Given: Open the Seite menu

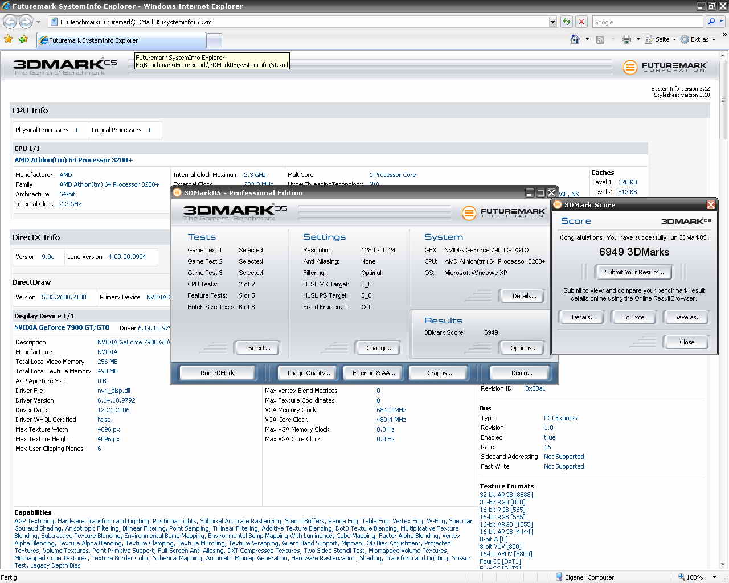Looking at the screenshot, I should point(661,39).
